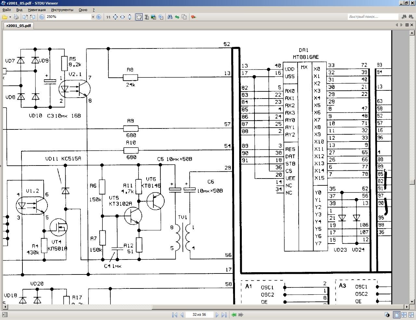Viewport: 416px width, 320px height.
Task: Select the text selection tool
Action: coord(147,17)
